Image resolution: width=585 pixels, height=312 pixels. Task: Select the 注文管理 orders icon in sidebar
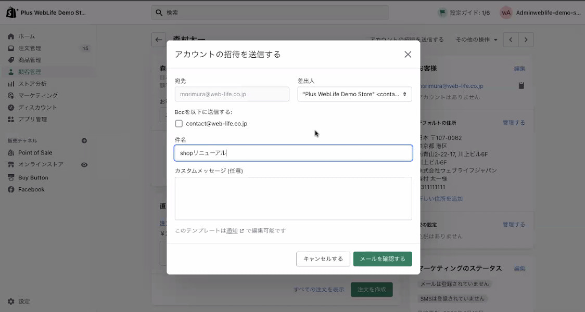click(x=11, y=48)
